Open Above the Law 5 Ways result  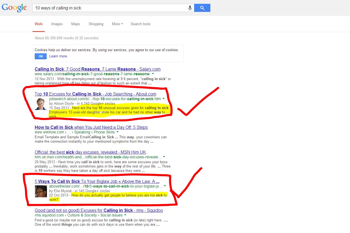[97, 181]
